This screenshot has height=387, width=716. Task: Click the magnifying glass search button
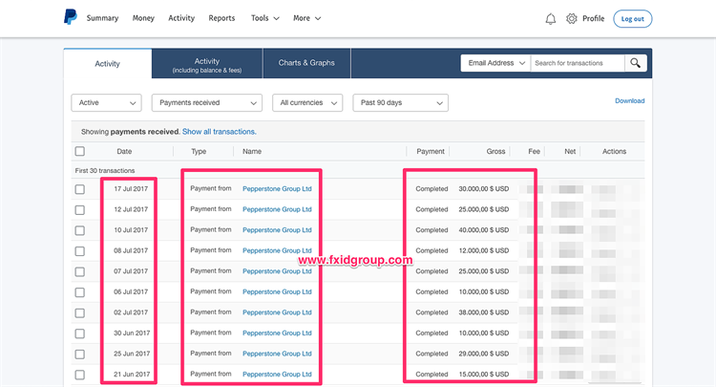(635, 63)
